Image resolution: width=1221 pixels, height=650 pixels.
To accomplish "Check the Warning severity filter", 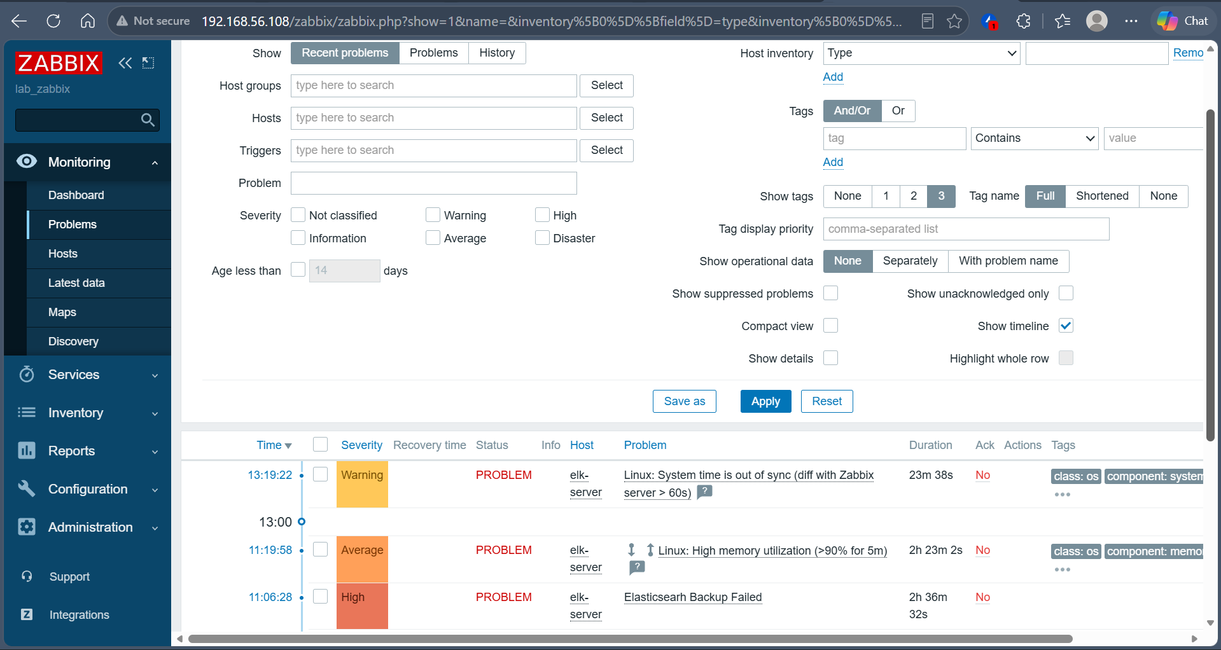I will 433,215.
